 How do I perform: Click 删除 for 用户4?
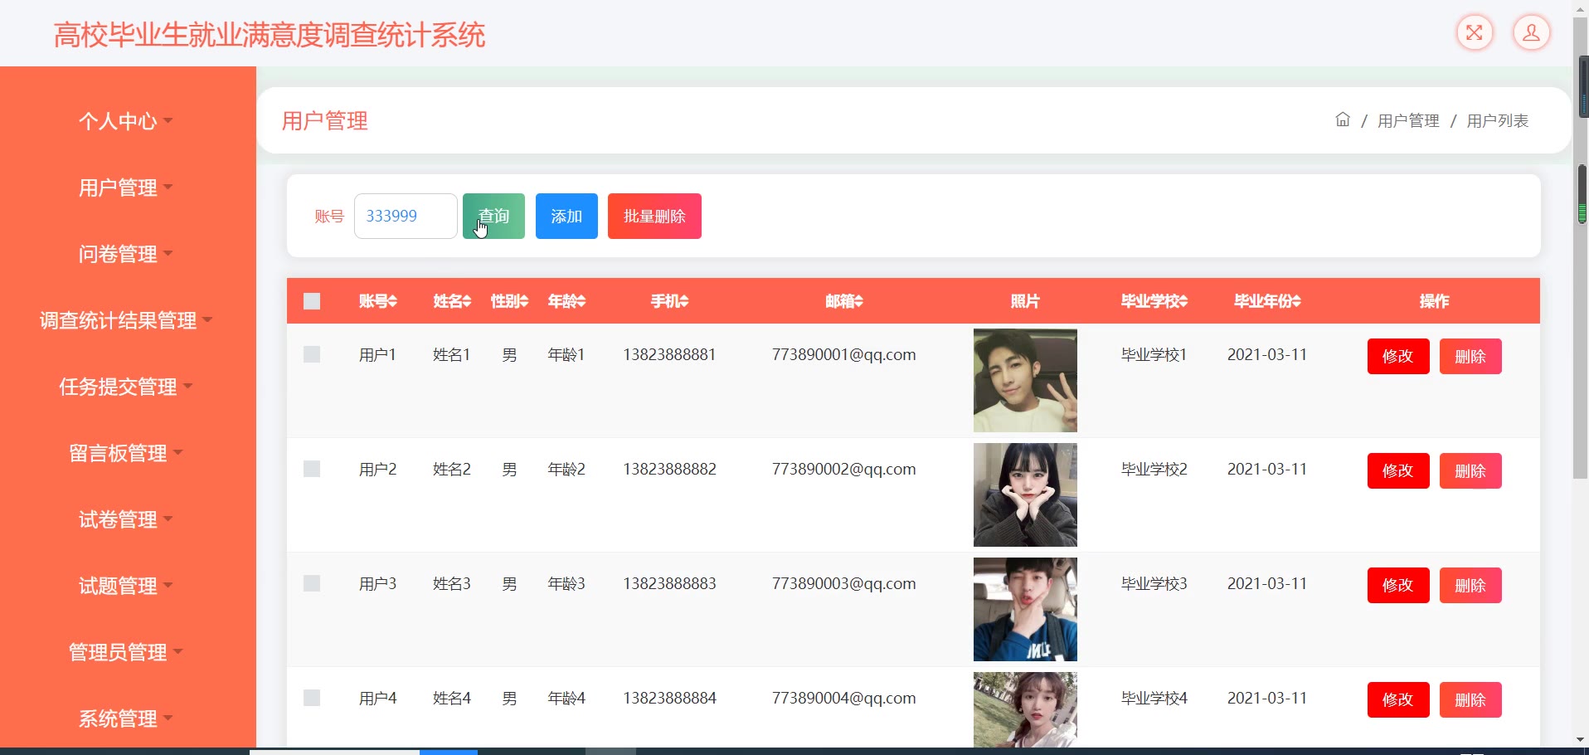coord(1470,699)
